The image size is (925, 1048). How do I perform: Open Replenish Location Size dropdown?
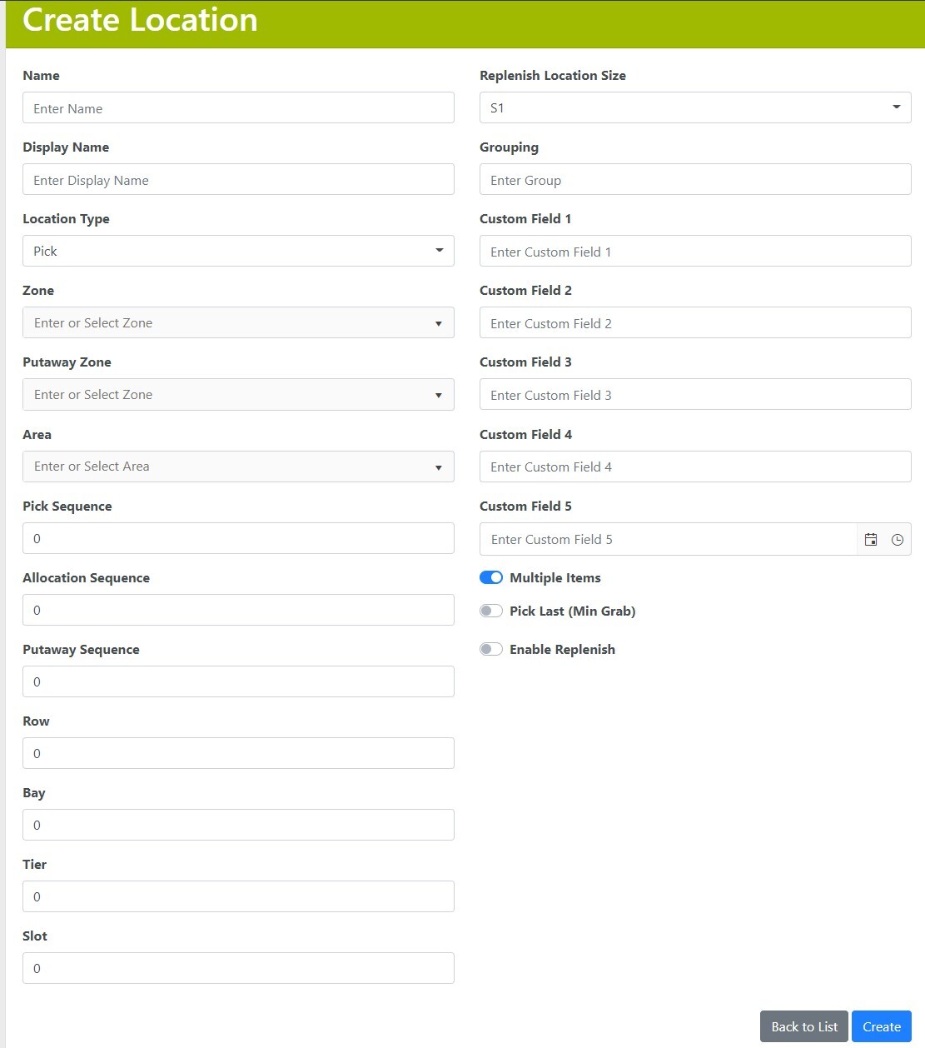(695, 108)
